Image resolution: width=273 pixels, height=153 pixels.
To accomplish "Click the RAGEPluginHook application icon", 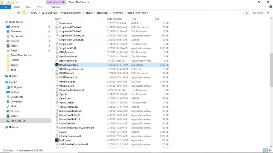I will click(57, 65).
